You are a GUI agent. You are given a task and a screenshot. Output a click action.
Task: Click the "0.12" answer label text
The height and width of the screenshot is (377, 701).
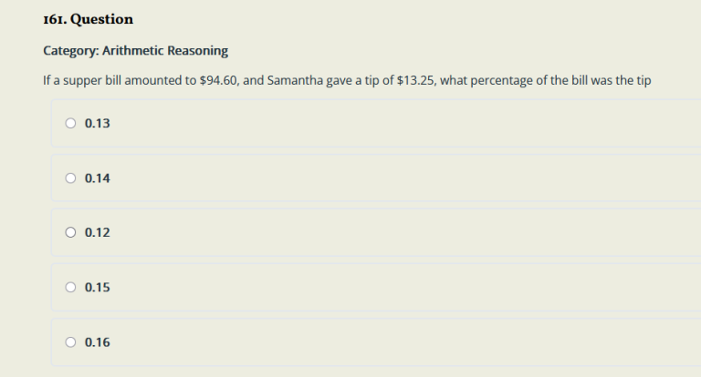coord(97,233)
